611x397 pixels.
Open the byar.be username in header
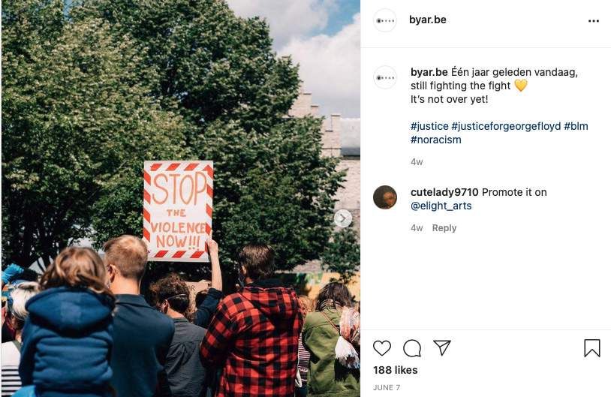pyautogui.click(x=427, y=20)
